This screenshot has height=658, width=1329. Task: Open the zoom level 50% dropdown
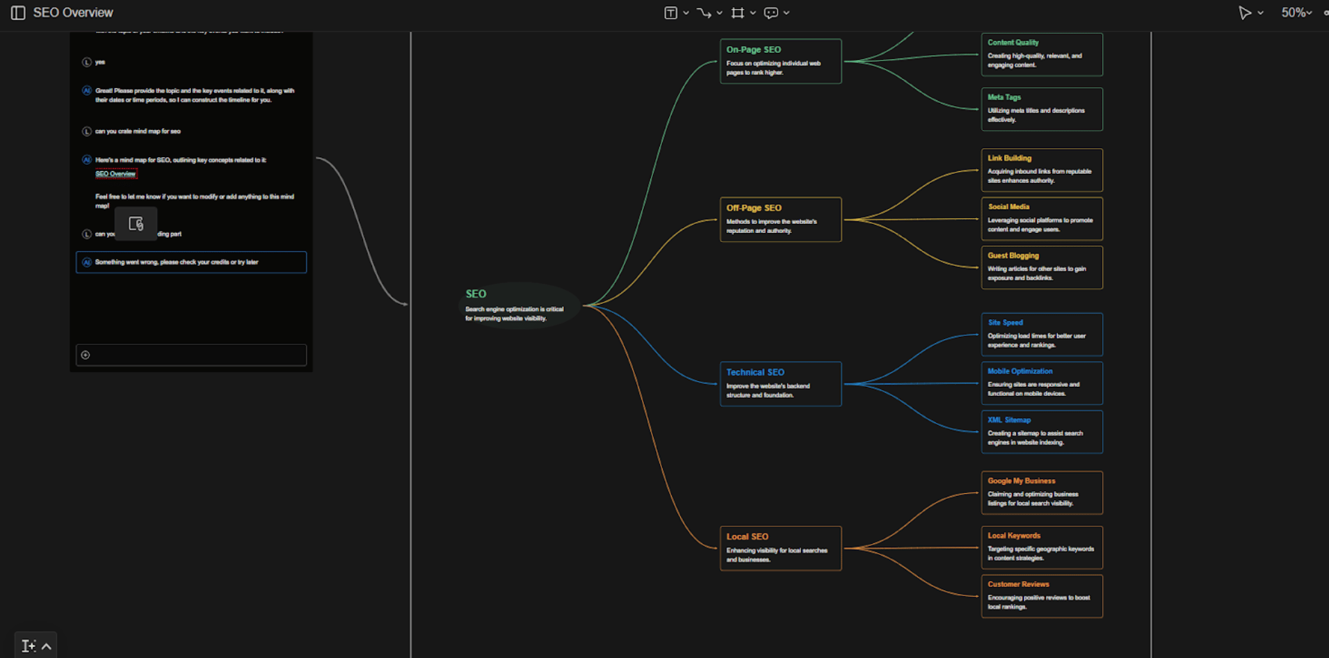pos(1296,13)
